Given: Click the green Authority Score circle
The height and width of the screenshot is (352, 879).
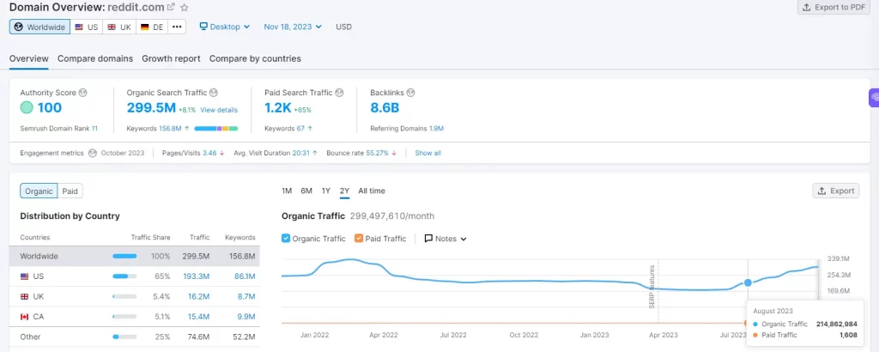Looking at the screenshot, I should 27,107.
